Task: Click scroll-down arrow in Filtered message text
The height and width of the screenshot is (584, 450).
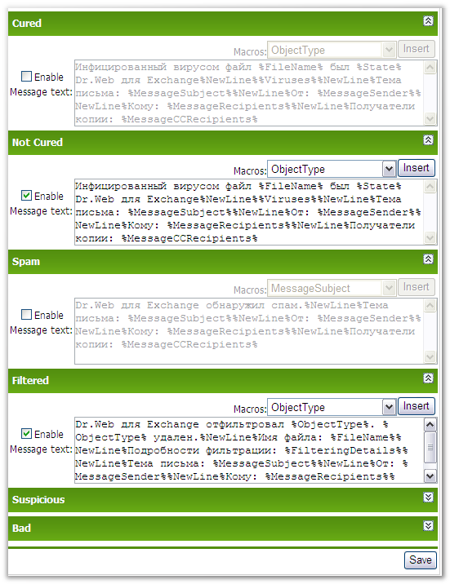Action: click(430, 476)
